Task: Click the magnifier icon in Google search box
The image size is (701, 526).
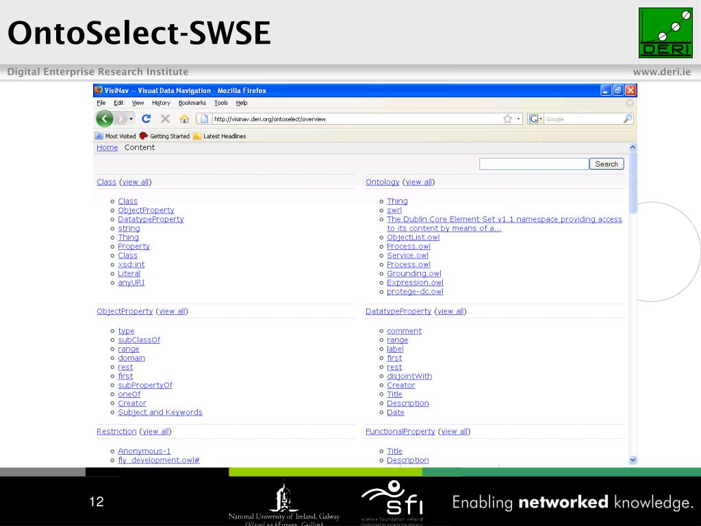Action: 628,118
